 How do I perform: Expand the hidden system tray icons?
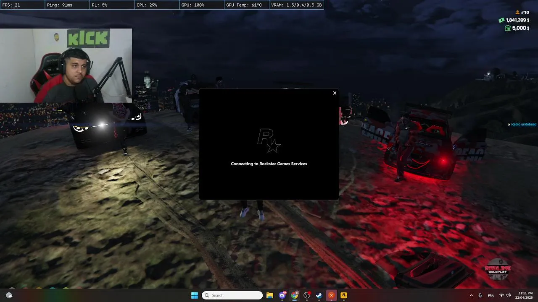point(471,295)
